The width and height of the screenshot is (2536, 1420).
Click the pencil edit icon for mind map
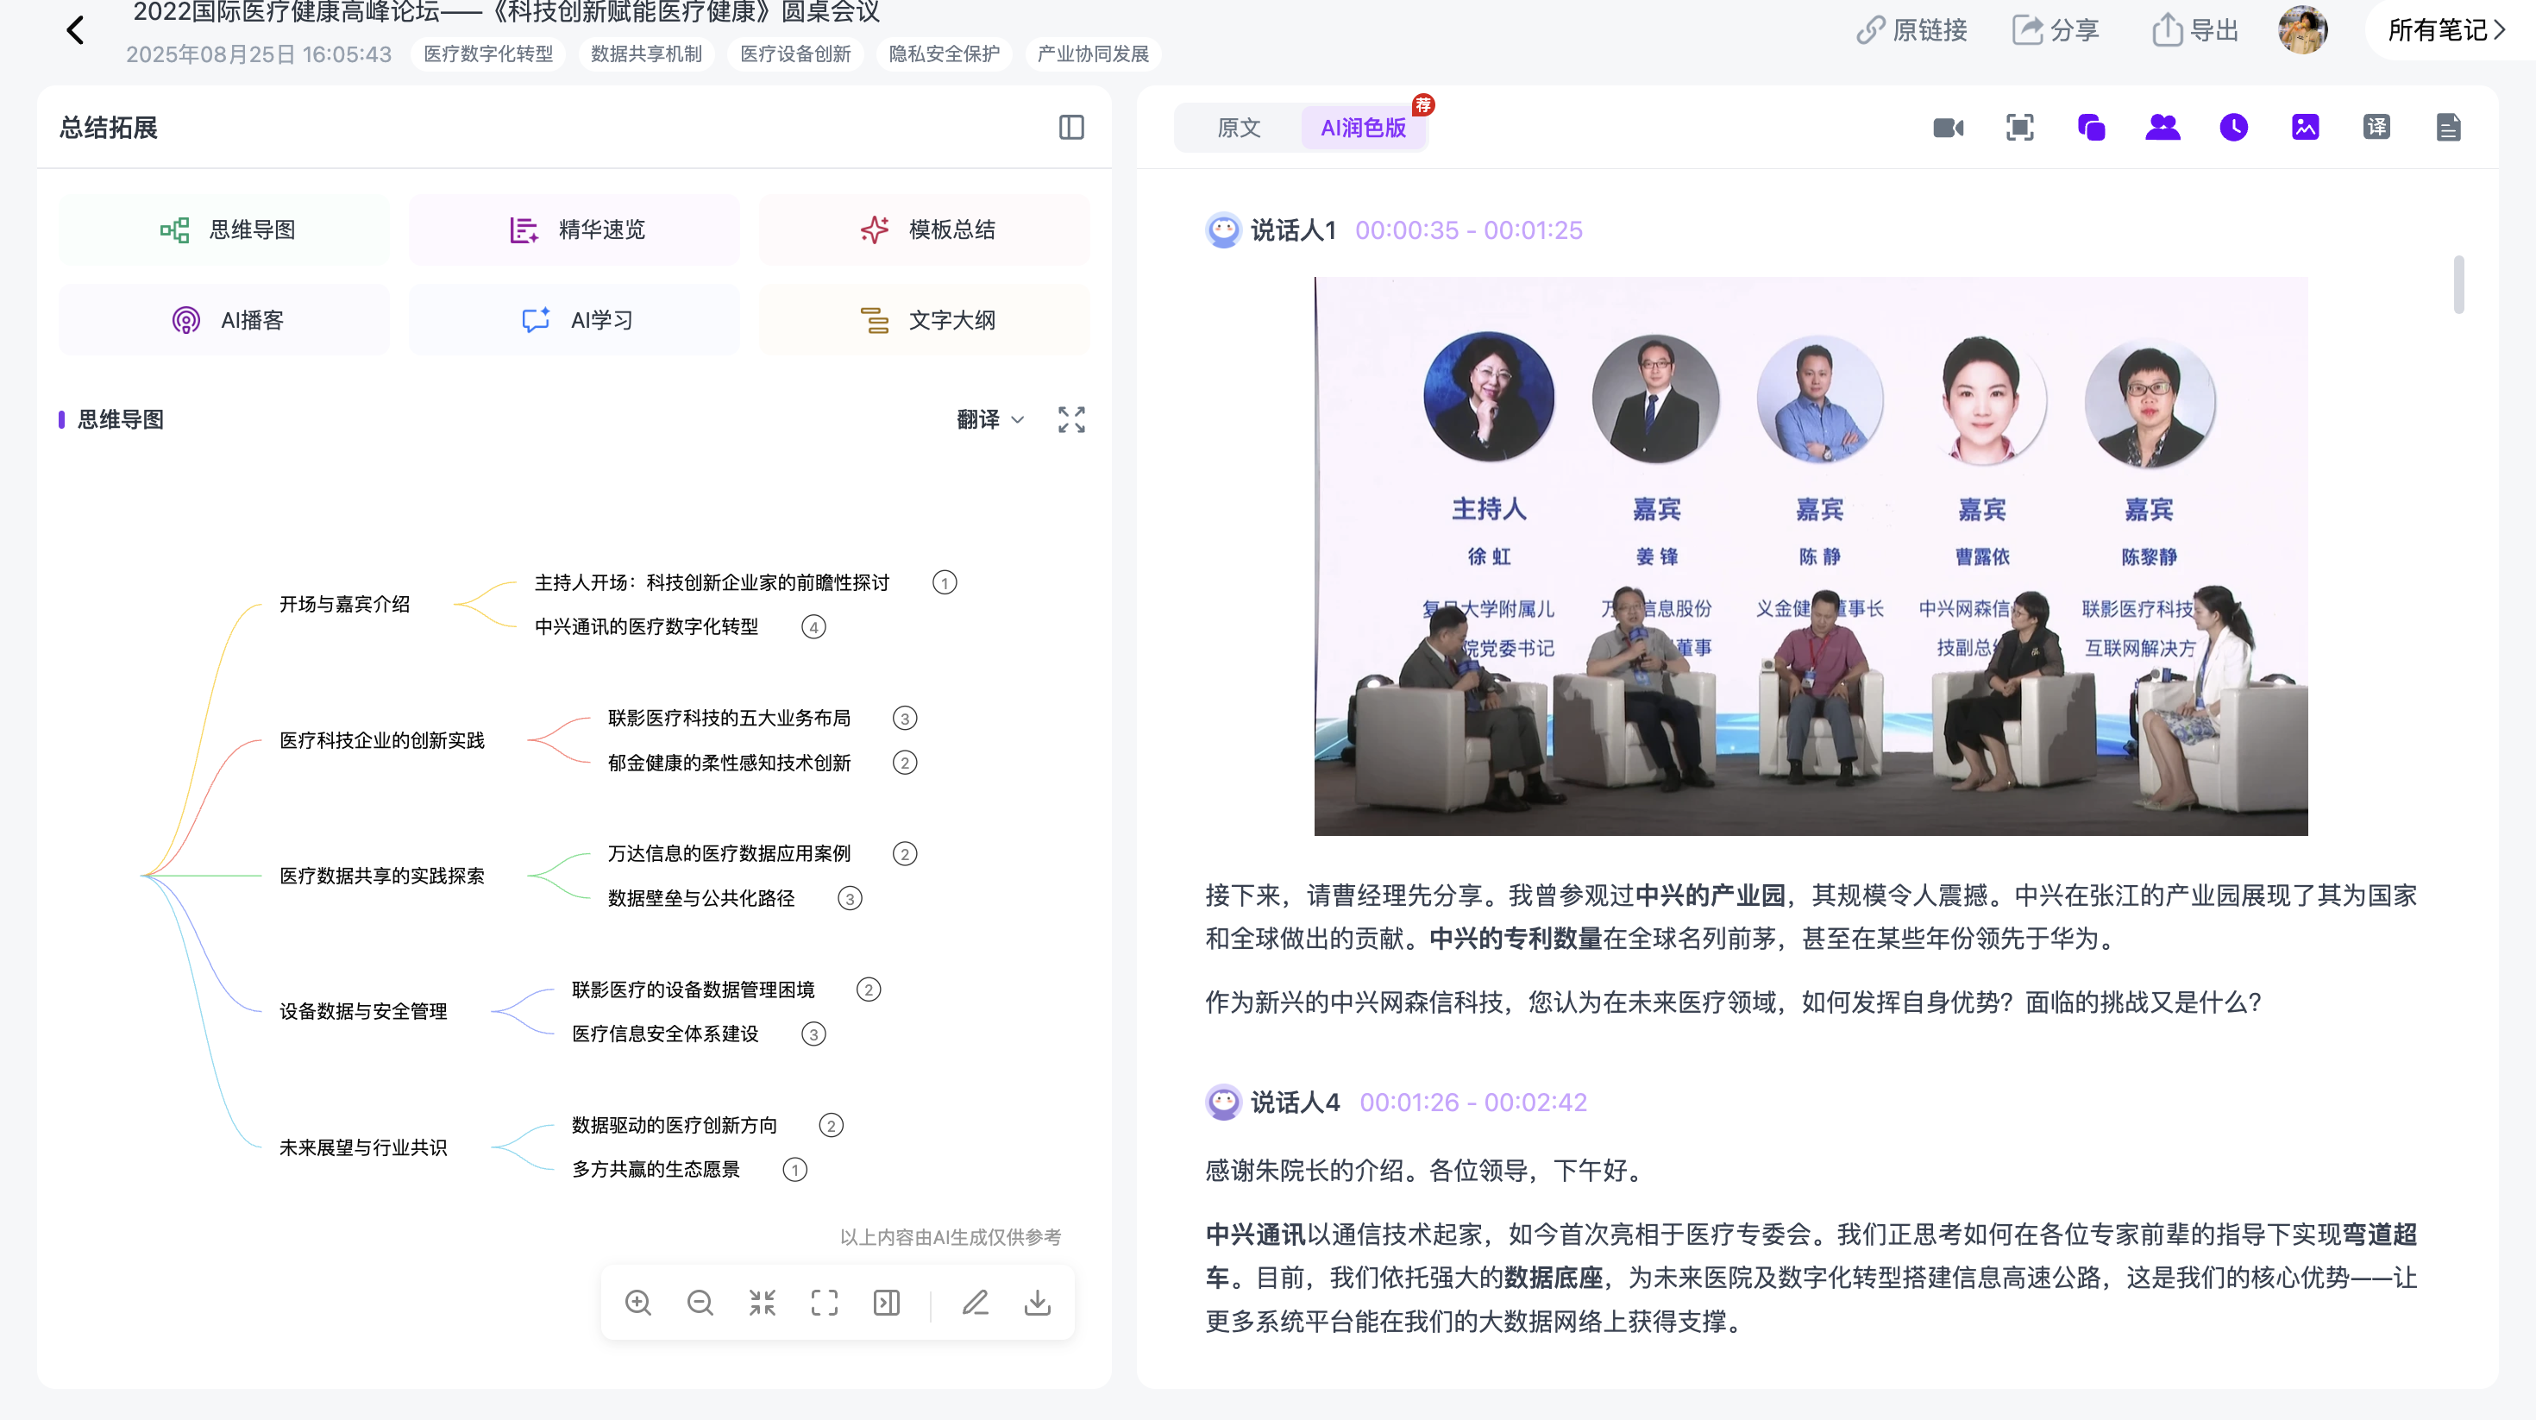tap(976, 1303)
